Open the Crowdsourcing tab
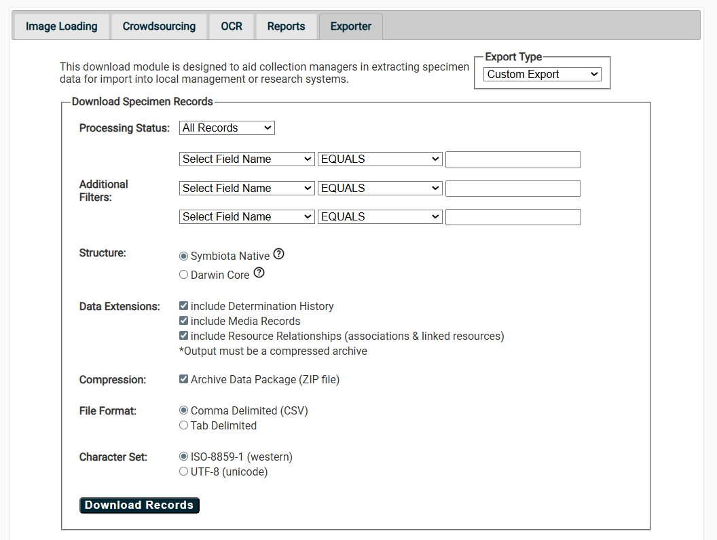Image resolution: width=717 pixels, height=540 pixels. click(x=159, y=26)
